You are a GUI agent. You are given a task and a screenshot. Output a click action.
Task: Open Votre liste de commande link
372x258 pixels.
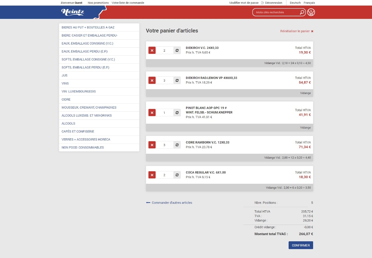(x=128, y=3)
